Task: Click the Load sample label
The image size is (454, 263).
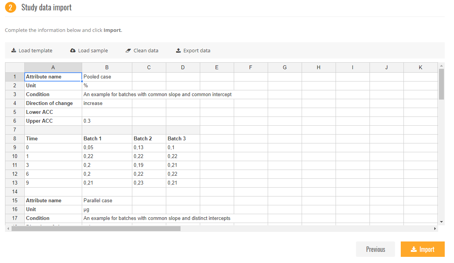Action: tap(93, 50)
